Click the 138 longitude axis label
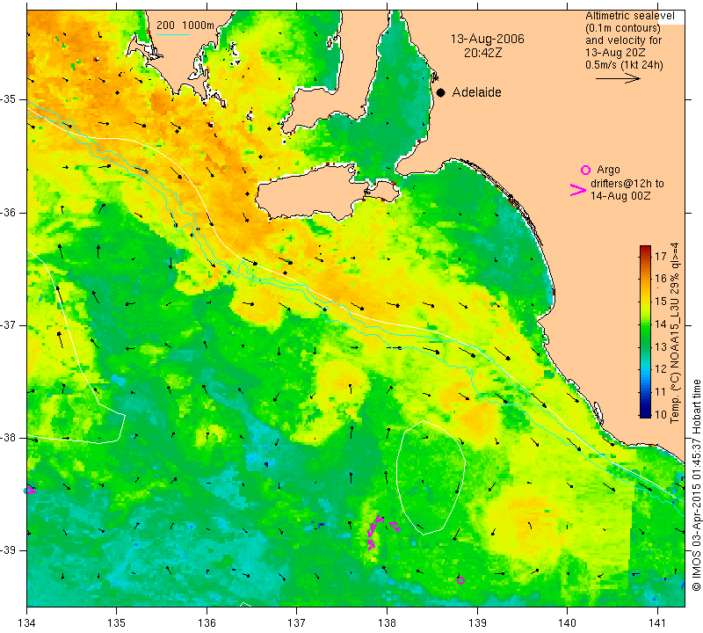 click(387, 623)
